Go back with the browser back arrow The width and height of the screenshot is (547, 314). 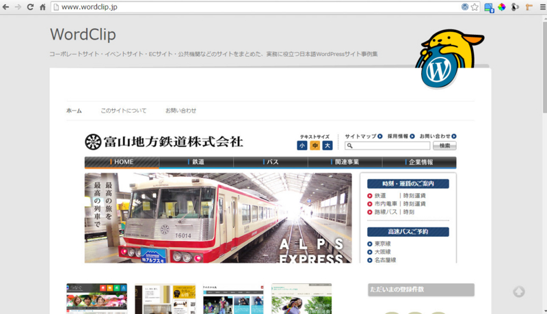(x=5, y=7)
